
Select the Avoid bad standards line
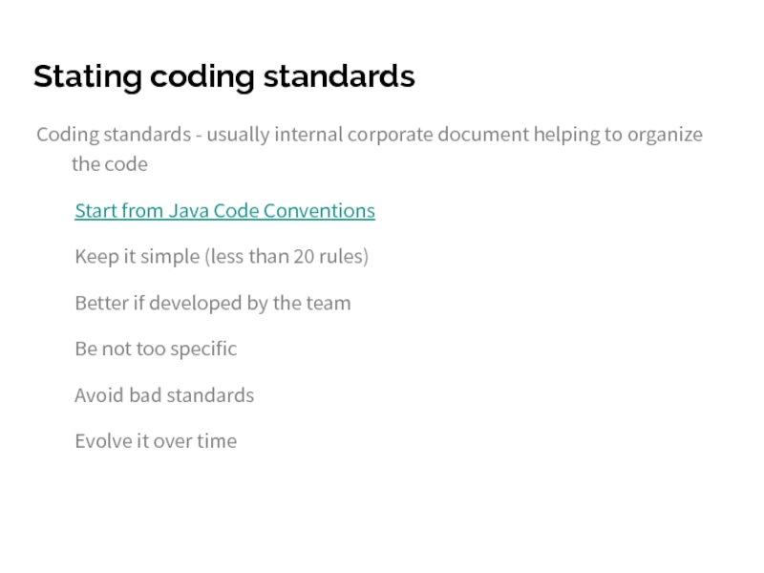(164, 395)
